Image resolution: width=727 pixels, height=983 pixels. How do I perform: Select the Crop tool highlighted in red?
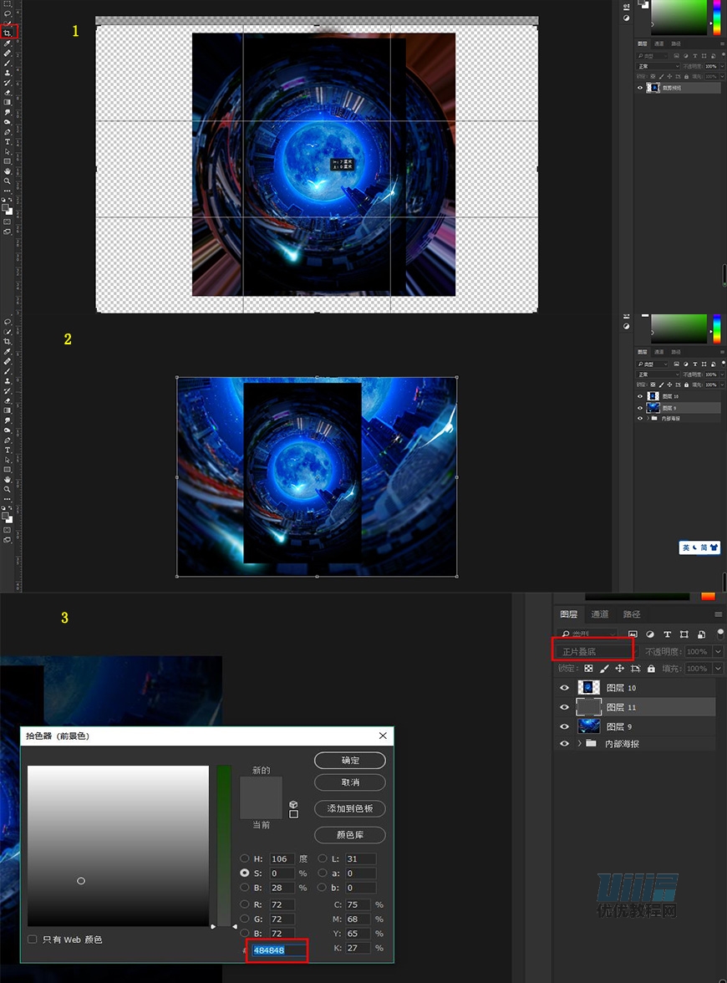tap(8, 33)
